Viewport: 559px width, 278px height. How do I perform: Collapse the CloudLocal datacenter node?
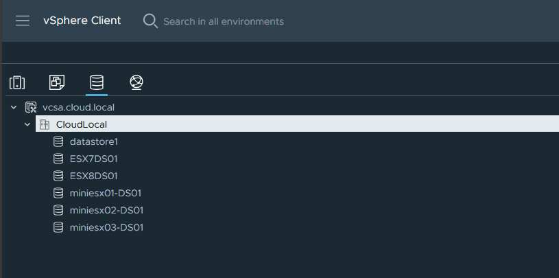tap(27, 124)
